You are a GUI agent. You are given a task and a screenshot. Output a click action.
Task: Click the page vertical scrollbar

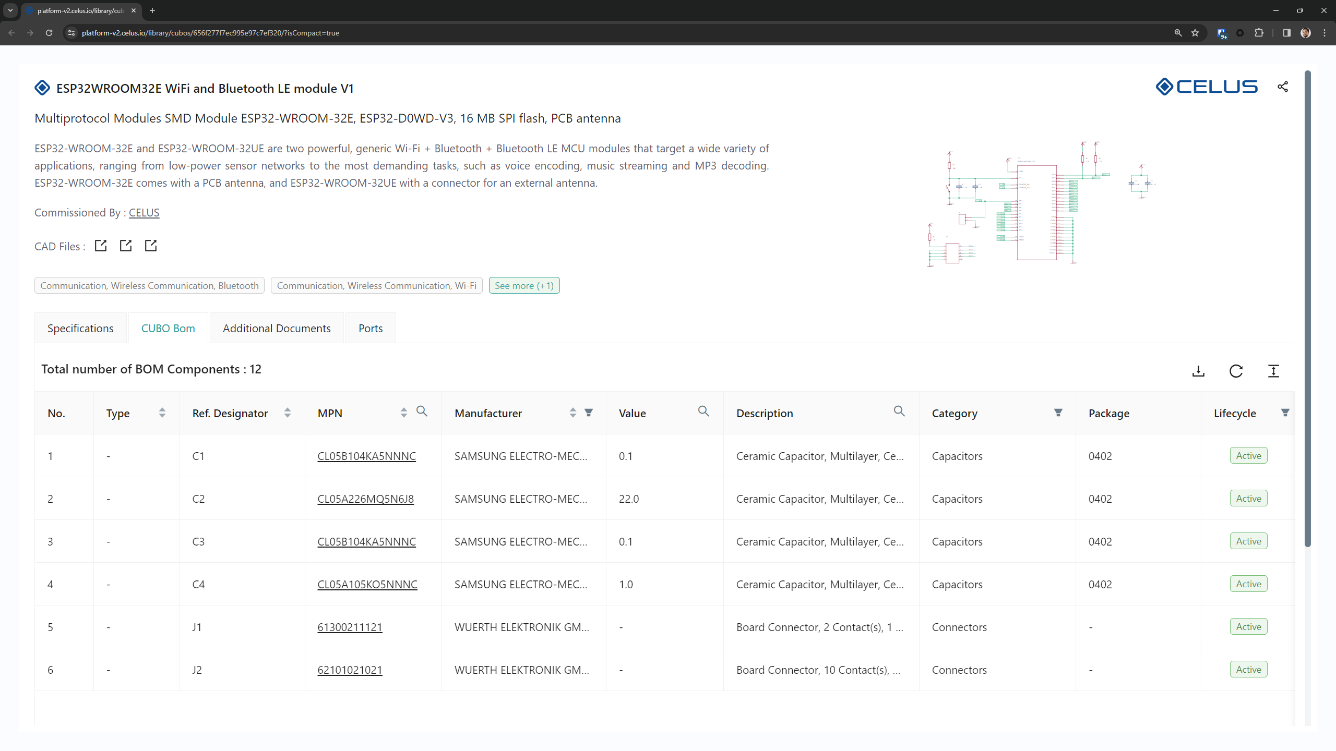[1307, 308]
